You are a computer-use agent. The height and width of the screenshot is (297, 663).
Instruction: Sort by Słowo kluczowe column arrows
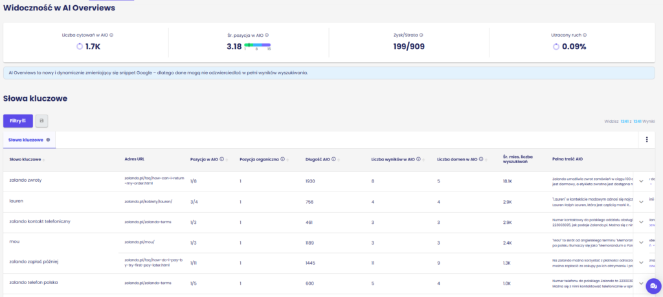pyautogui.click(x=44, y=160)
